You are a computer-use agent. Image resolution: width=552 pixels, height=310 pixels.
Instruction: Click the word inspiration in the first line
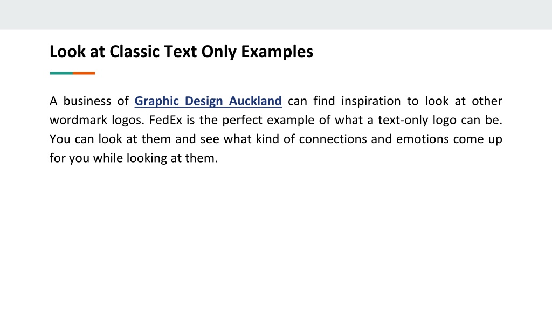point(371,102)
